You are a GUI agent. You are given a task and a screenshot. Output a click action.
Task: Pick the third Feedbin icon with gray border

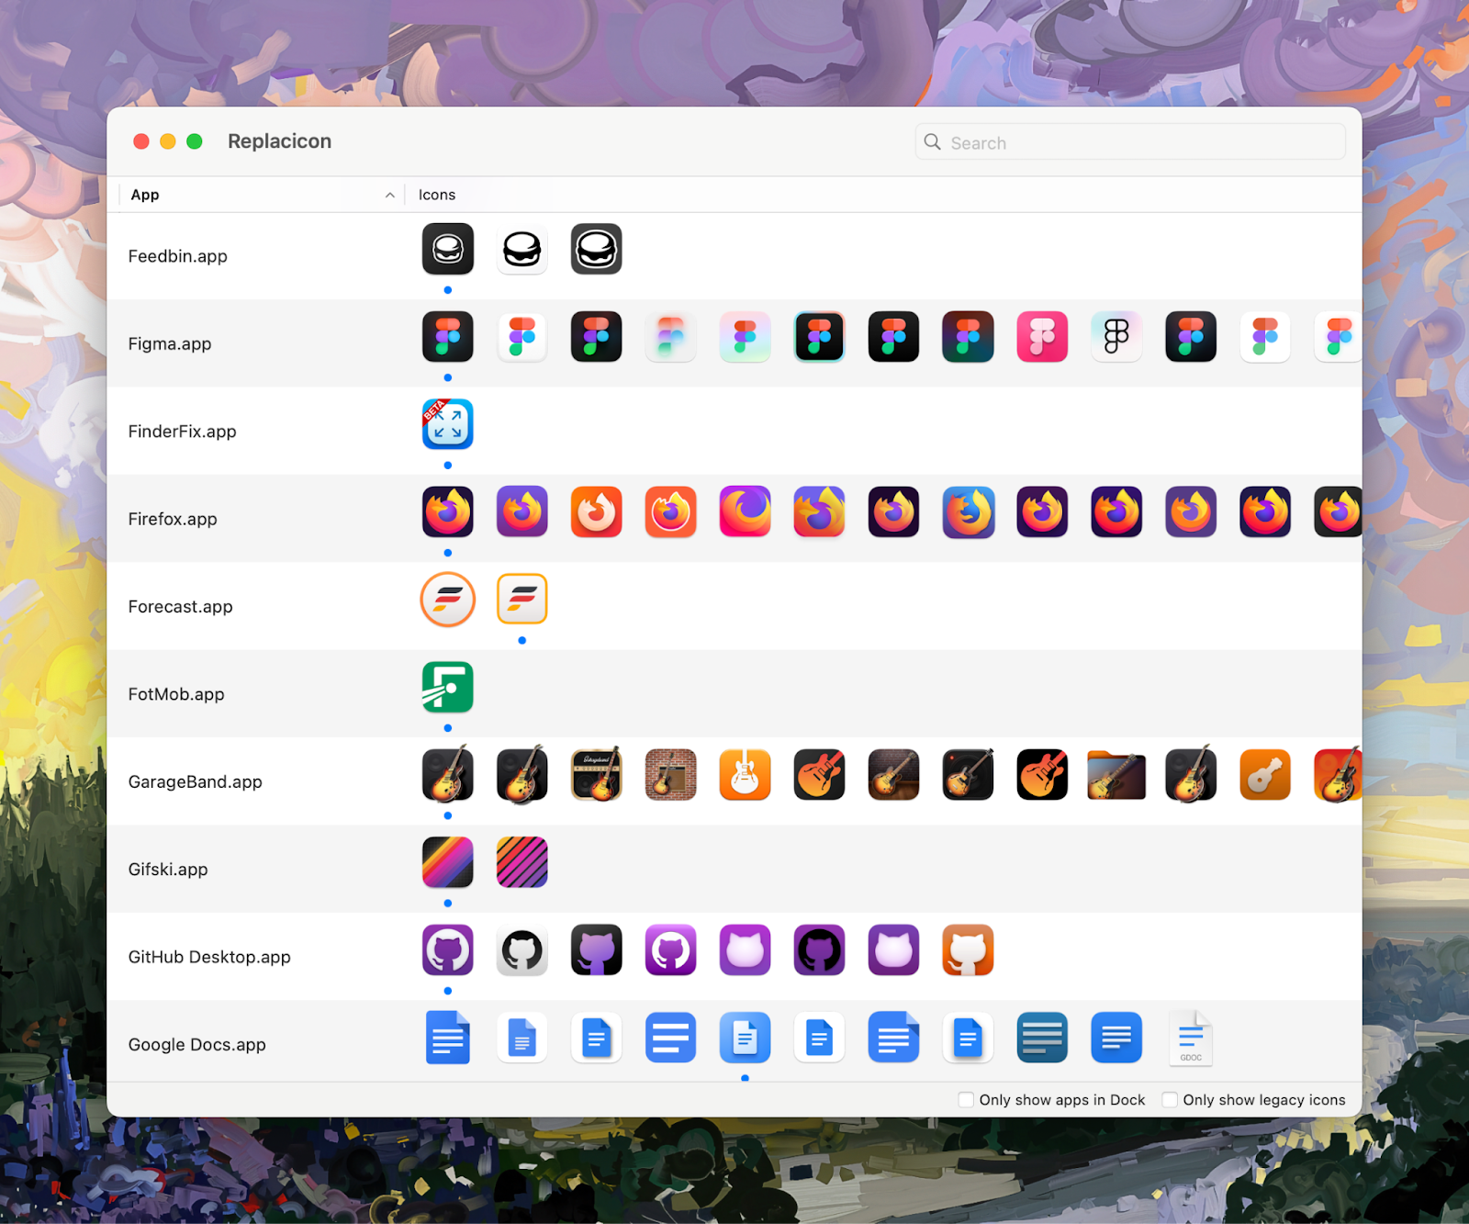tap(597, 249)
